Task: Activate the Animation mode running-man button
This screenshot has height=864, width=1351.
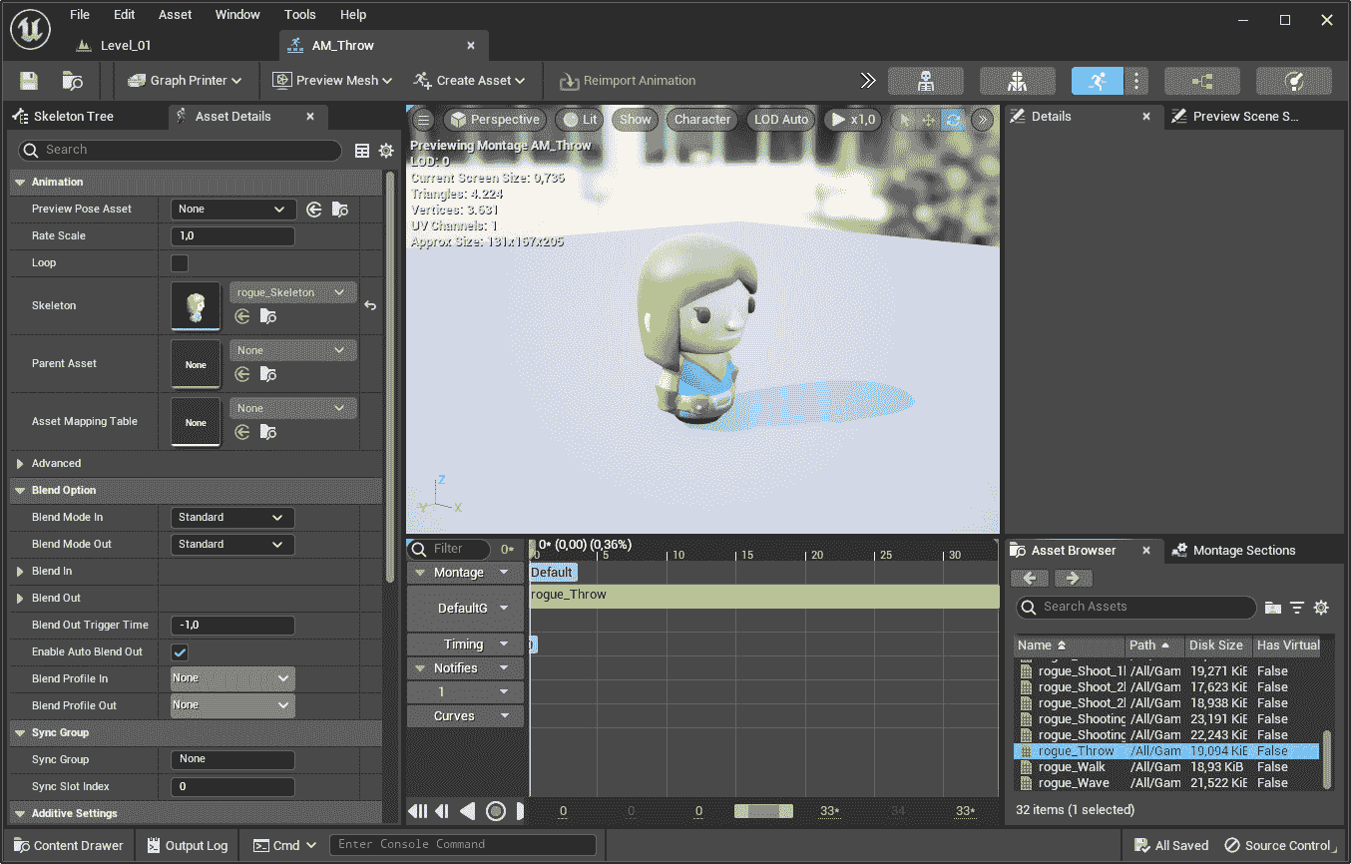Action: point(1098,81)
